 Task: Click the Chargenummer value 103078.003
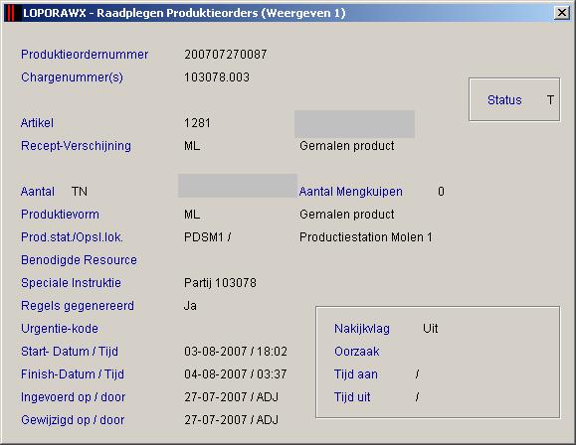point(217,77)
